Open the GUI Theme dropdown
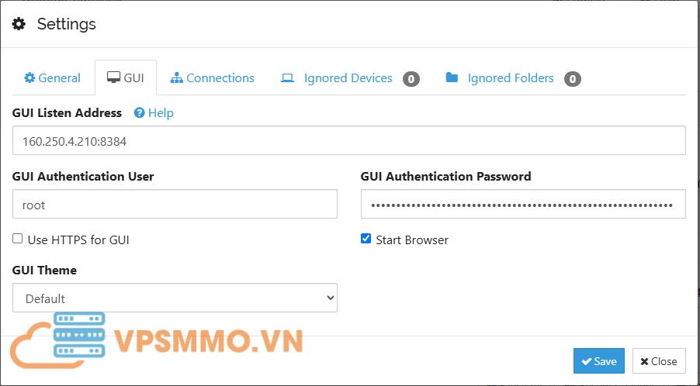Screen dimensions: 700x386 [x=175, y=298]
